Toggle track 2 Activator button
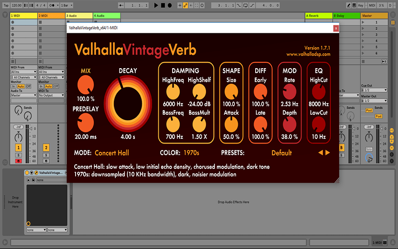The width and height of the screenshot is (398, 249). (x=46, y=147)
